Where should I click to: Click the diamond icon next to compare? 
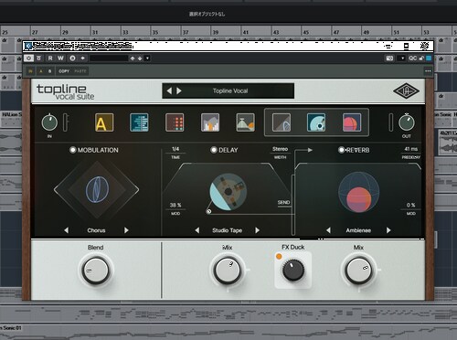point(82,58)
